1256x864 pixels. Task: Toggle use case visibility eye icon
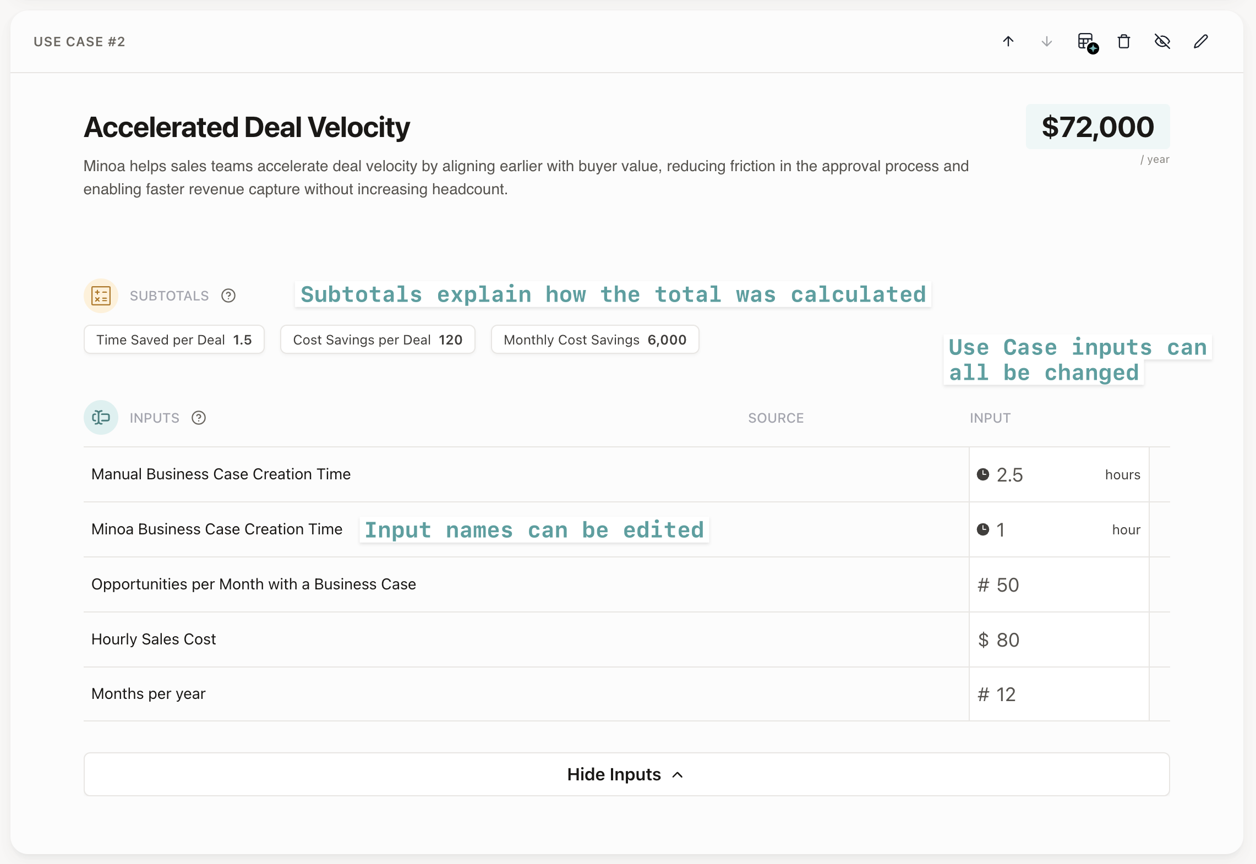coord(1162,42)
